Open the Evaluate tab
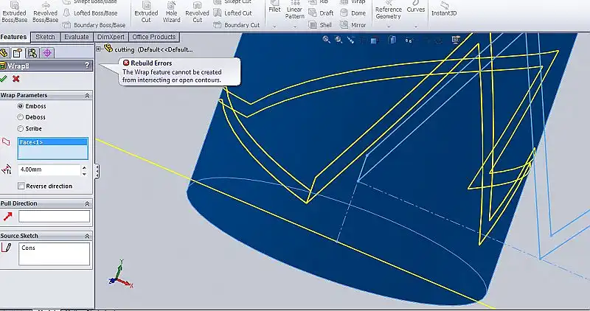Screen dimensions: 590x311 pos(76,37)
